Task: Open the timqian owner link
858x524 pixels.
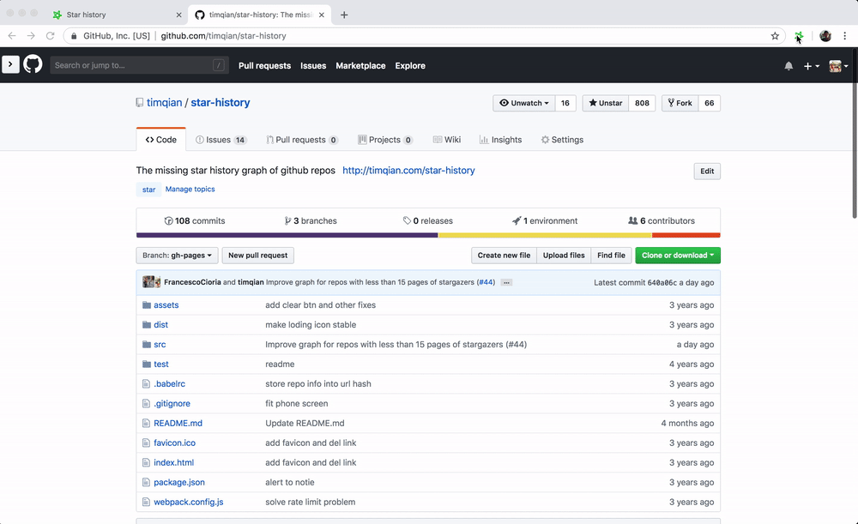Action: point(164,103)
